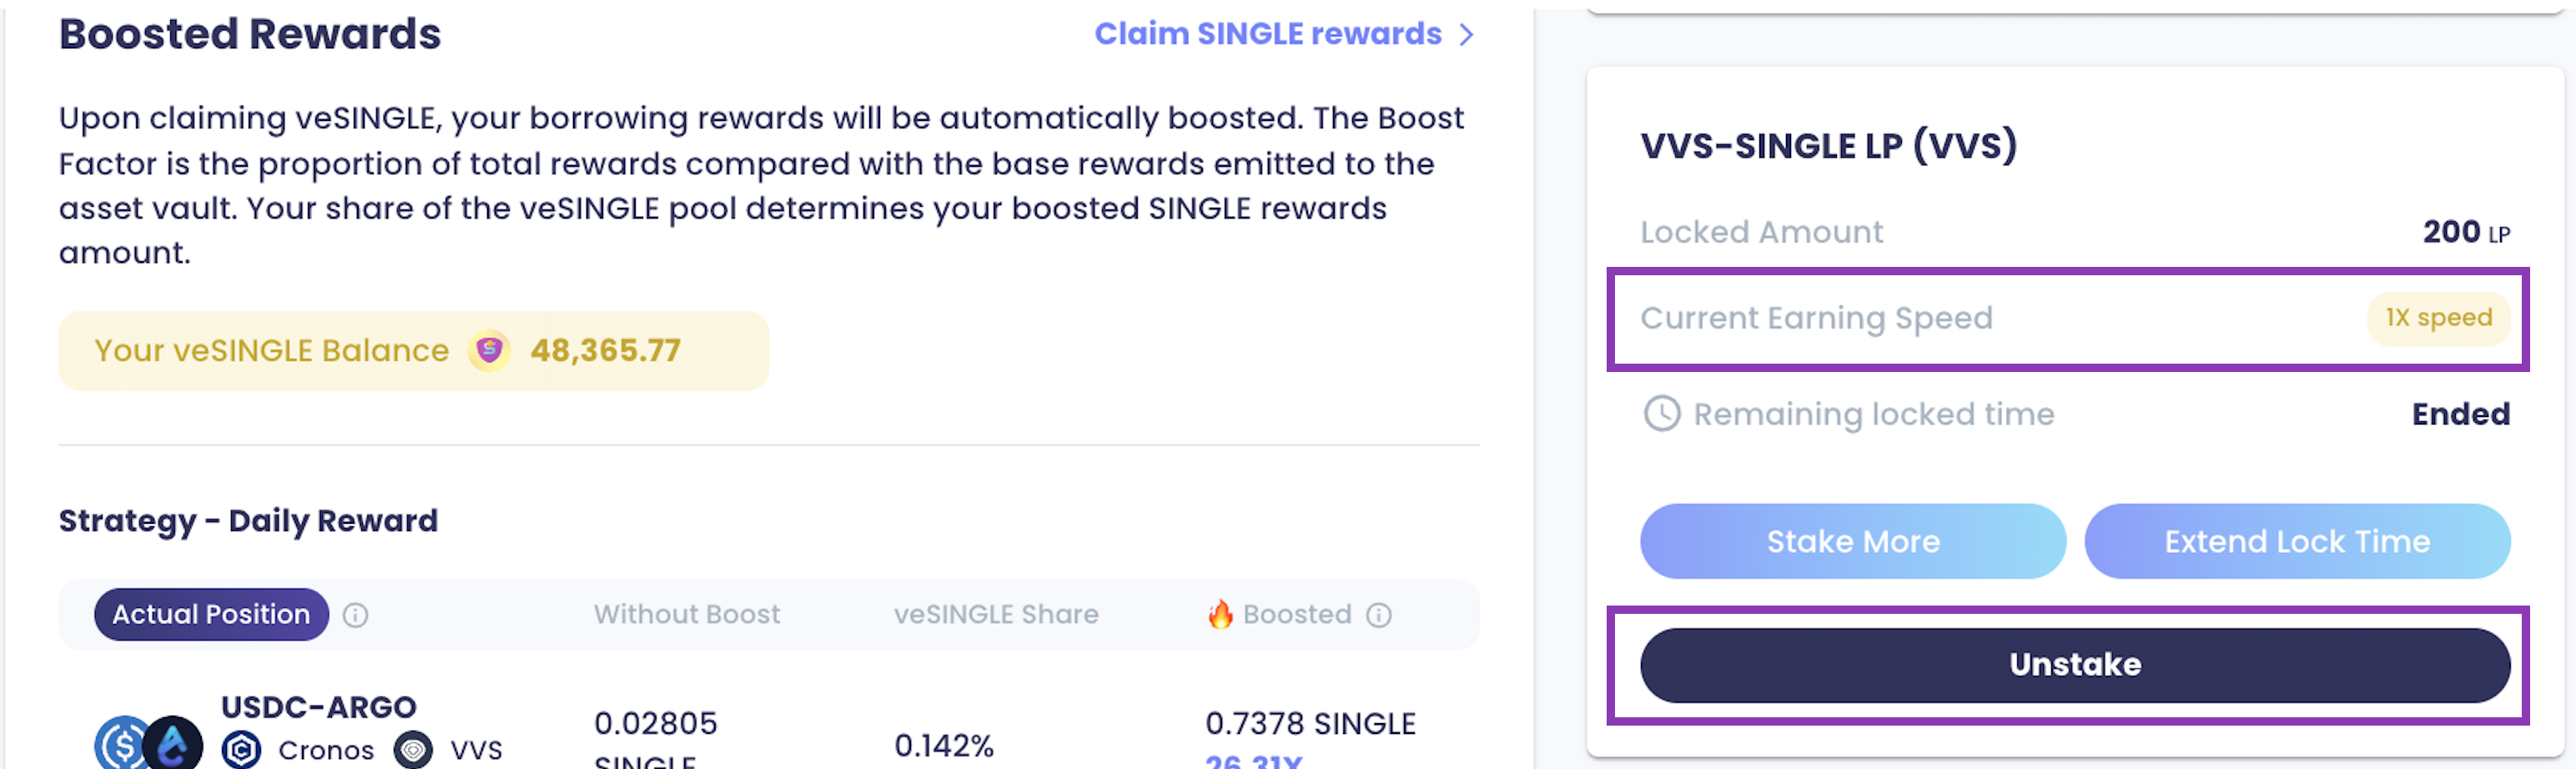
Task: Click the info icon beside Boosted
Action: [1379, 615]
